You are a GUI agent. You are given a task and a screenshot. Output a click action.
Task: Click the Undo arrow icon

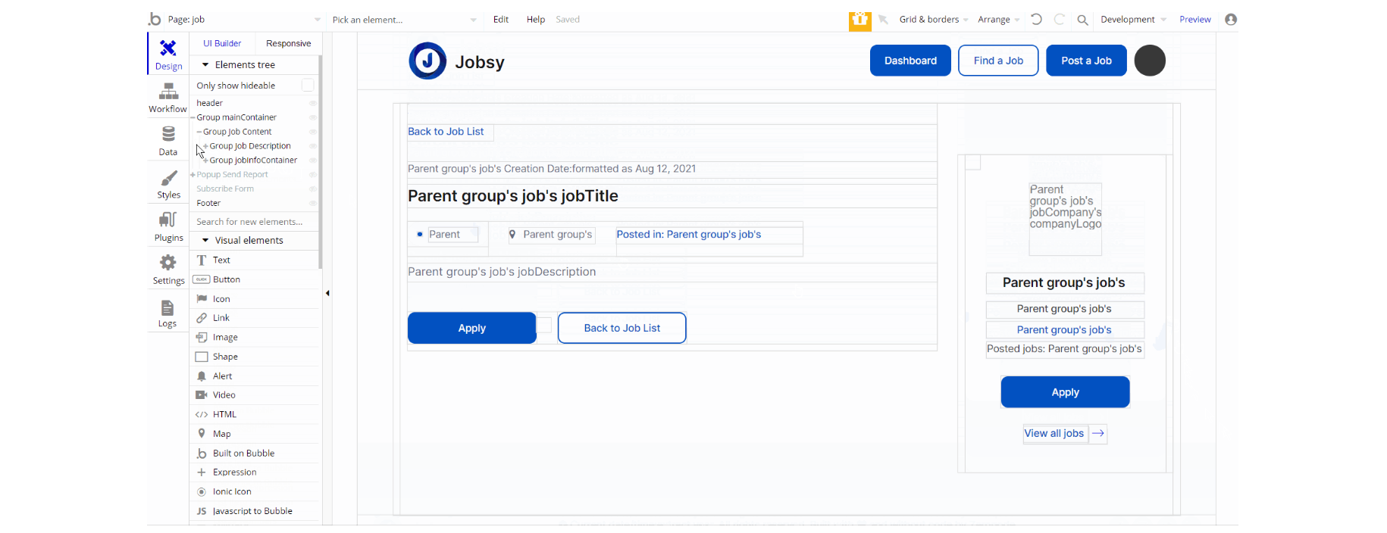(1036, 20)
